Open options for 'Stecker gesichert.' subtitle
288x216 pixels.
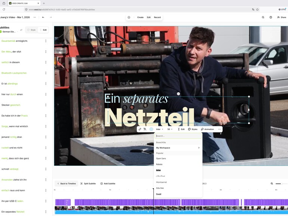pyautogui.click(x=46, y=105)
